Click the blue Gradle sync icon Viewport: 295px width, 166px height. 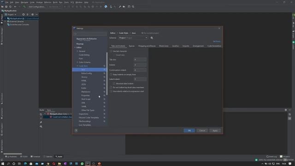click(x=106, y=6)
